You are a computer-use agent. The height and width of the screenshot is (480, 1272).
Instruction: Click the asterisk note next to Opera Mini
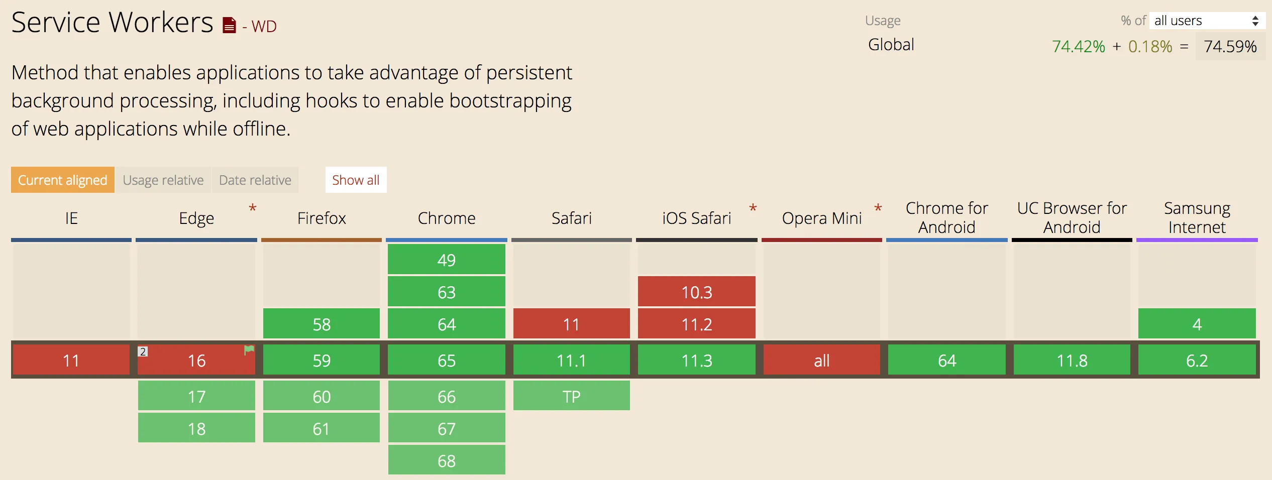click(x=878, y=208)
